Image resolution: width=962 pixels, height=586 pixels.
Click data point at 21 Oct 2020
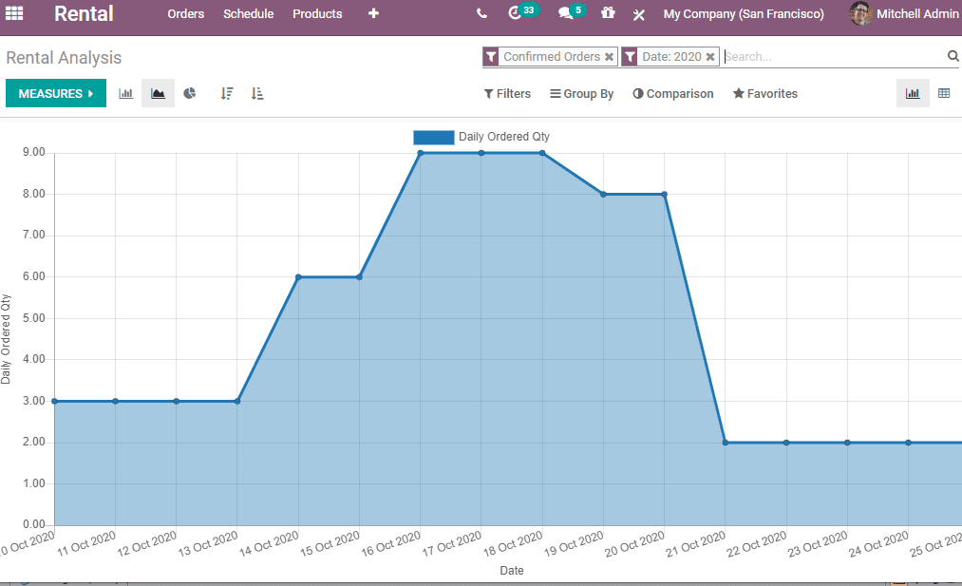click(726, 443)
